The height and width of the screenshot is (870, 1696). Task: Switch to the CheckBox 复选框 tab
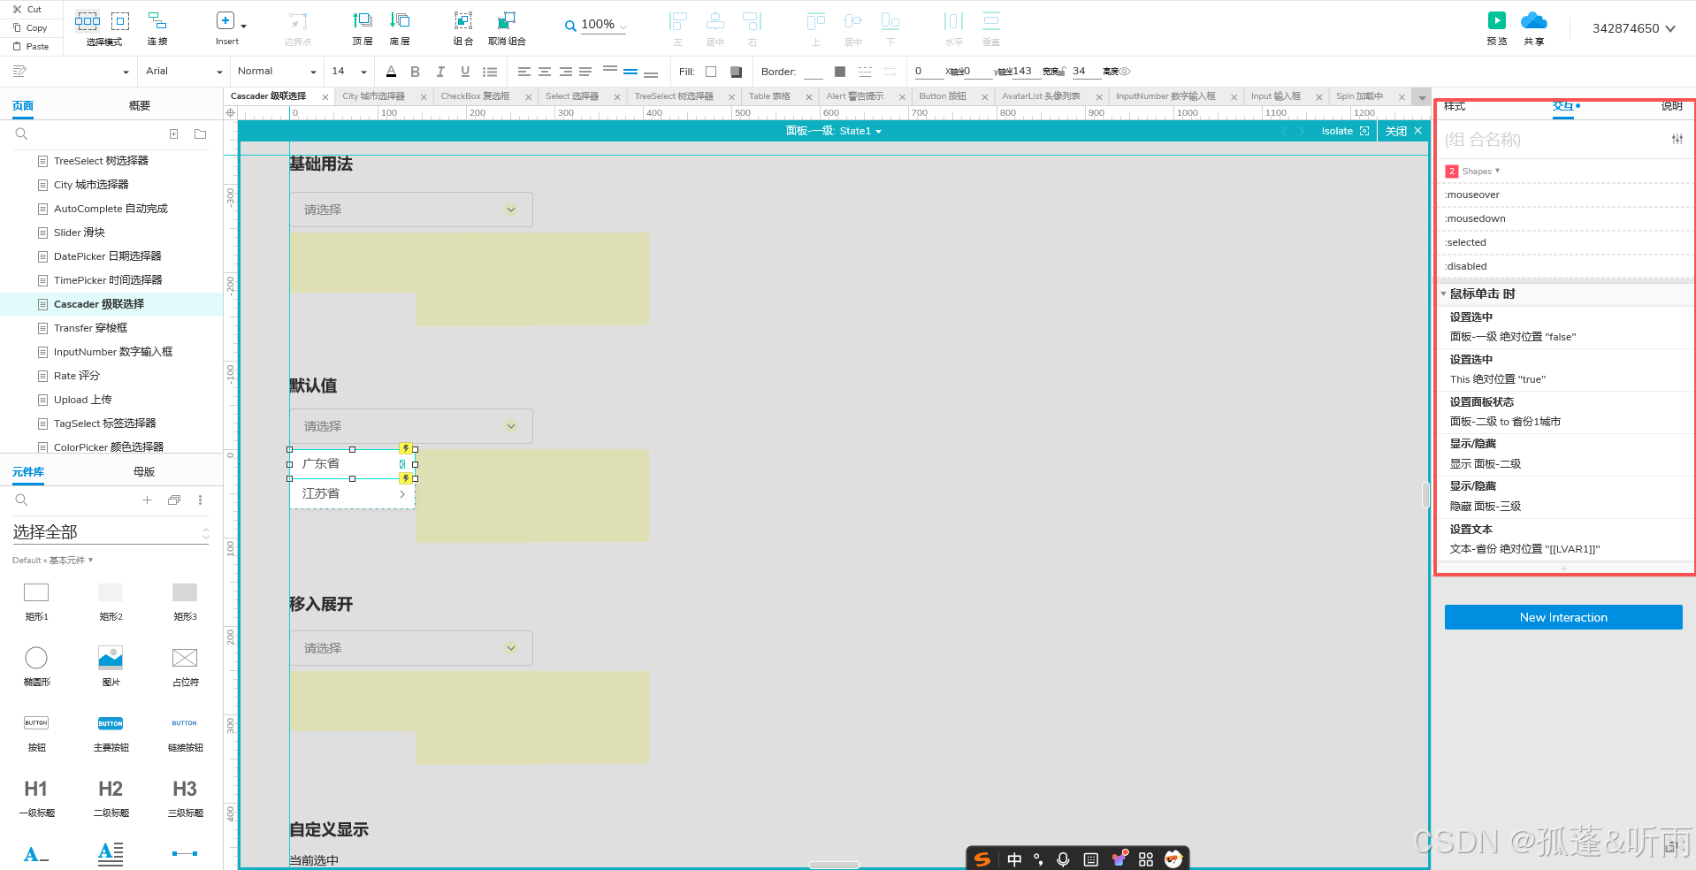pyautogui.click(x=476, y=96)
